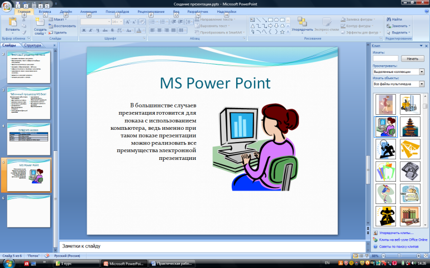The height and width of the screenshot is (268, 430).
Task: Click the spell check icon in status bar
Action: click(x=47, y=256)
